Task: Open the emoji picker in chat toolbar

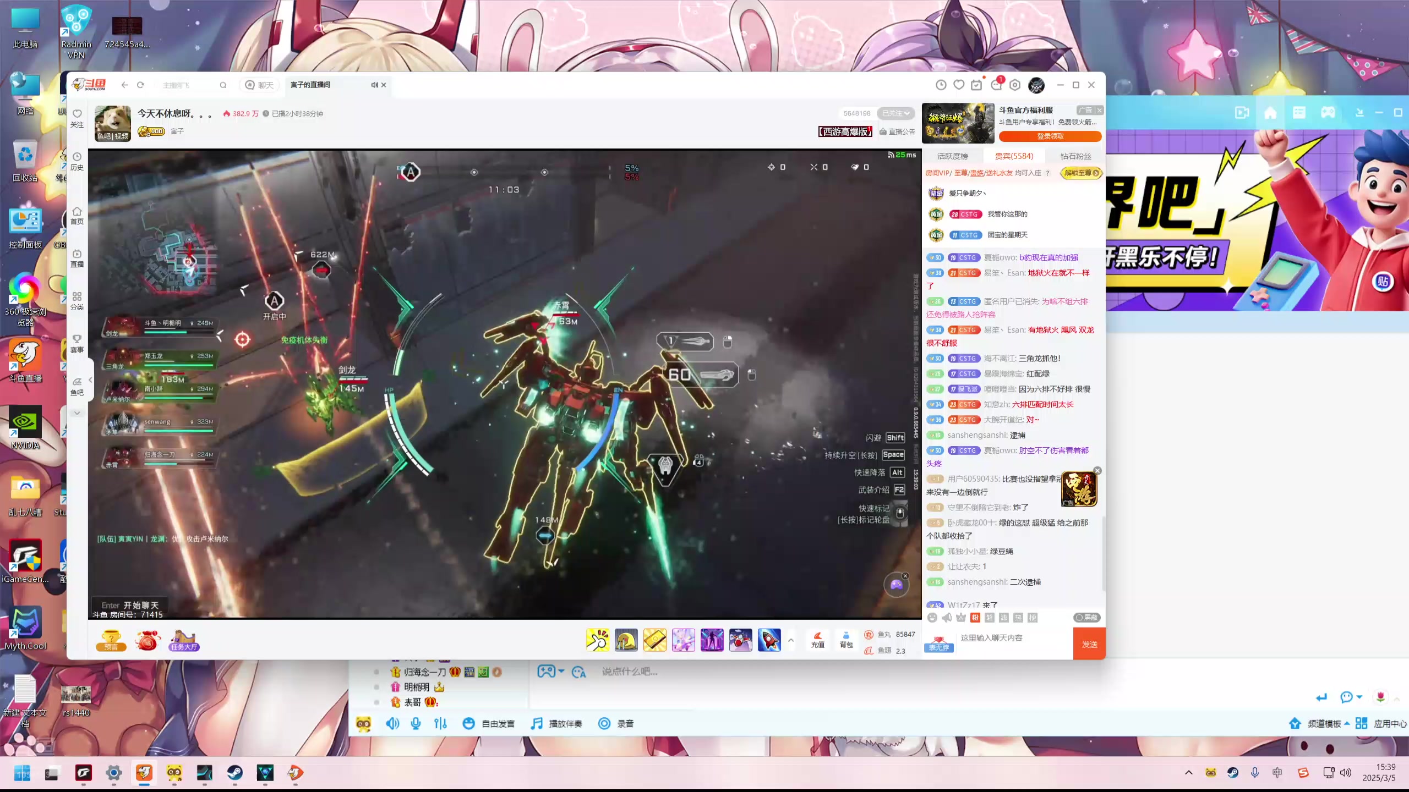Action: (932, 618)
